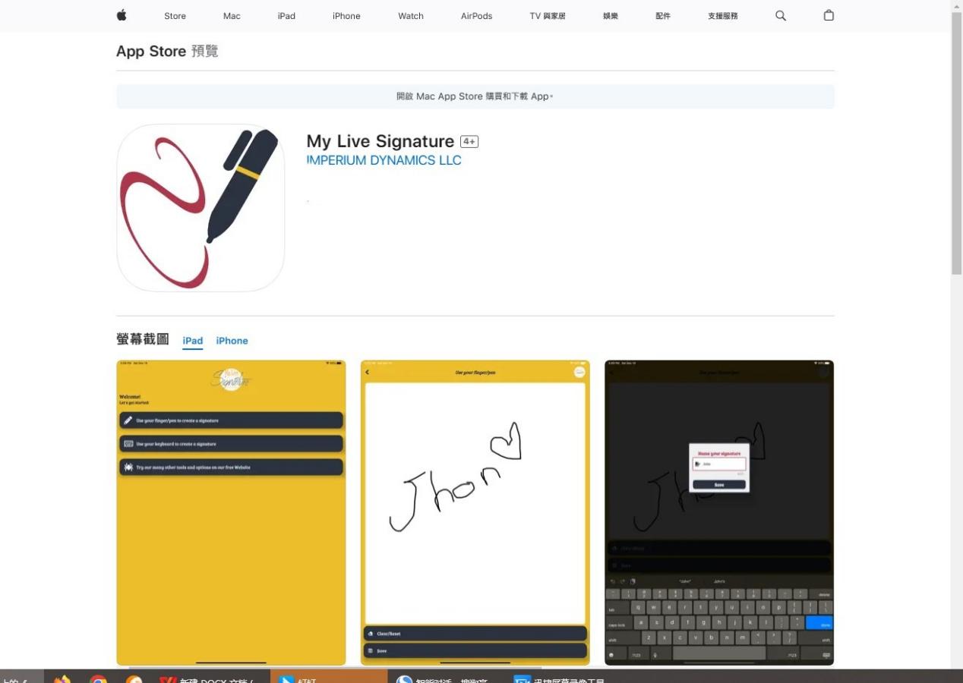The image size is (963, 683).
Task: Switch to the iPhone screenshots tab
Action: 232,341
